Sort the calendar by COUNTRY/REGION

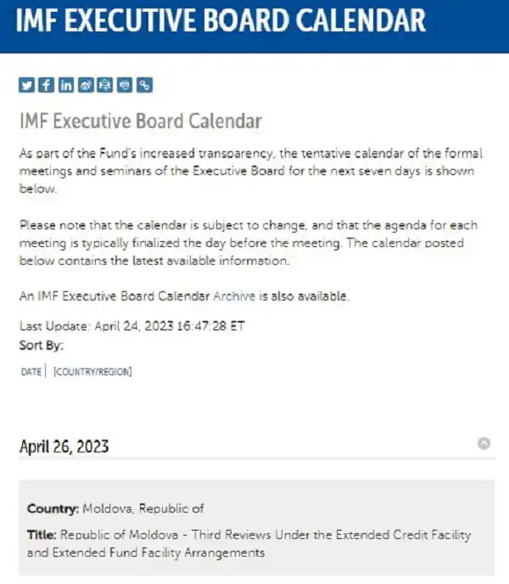(92, 371)
